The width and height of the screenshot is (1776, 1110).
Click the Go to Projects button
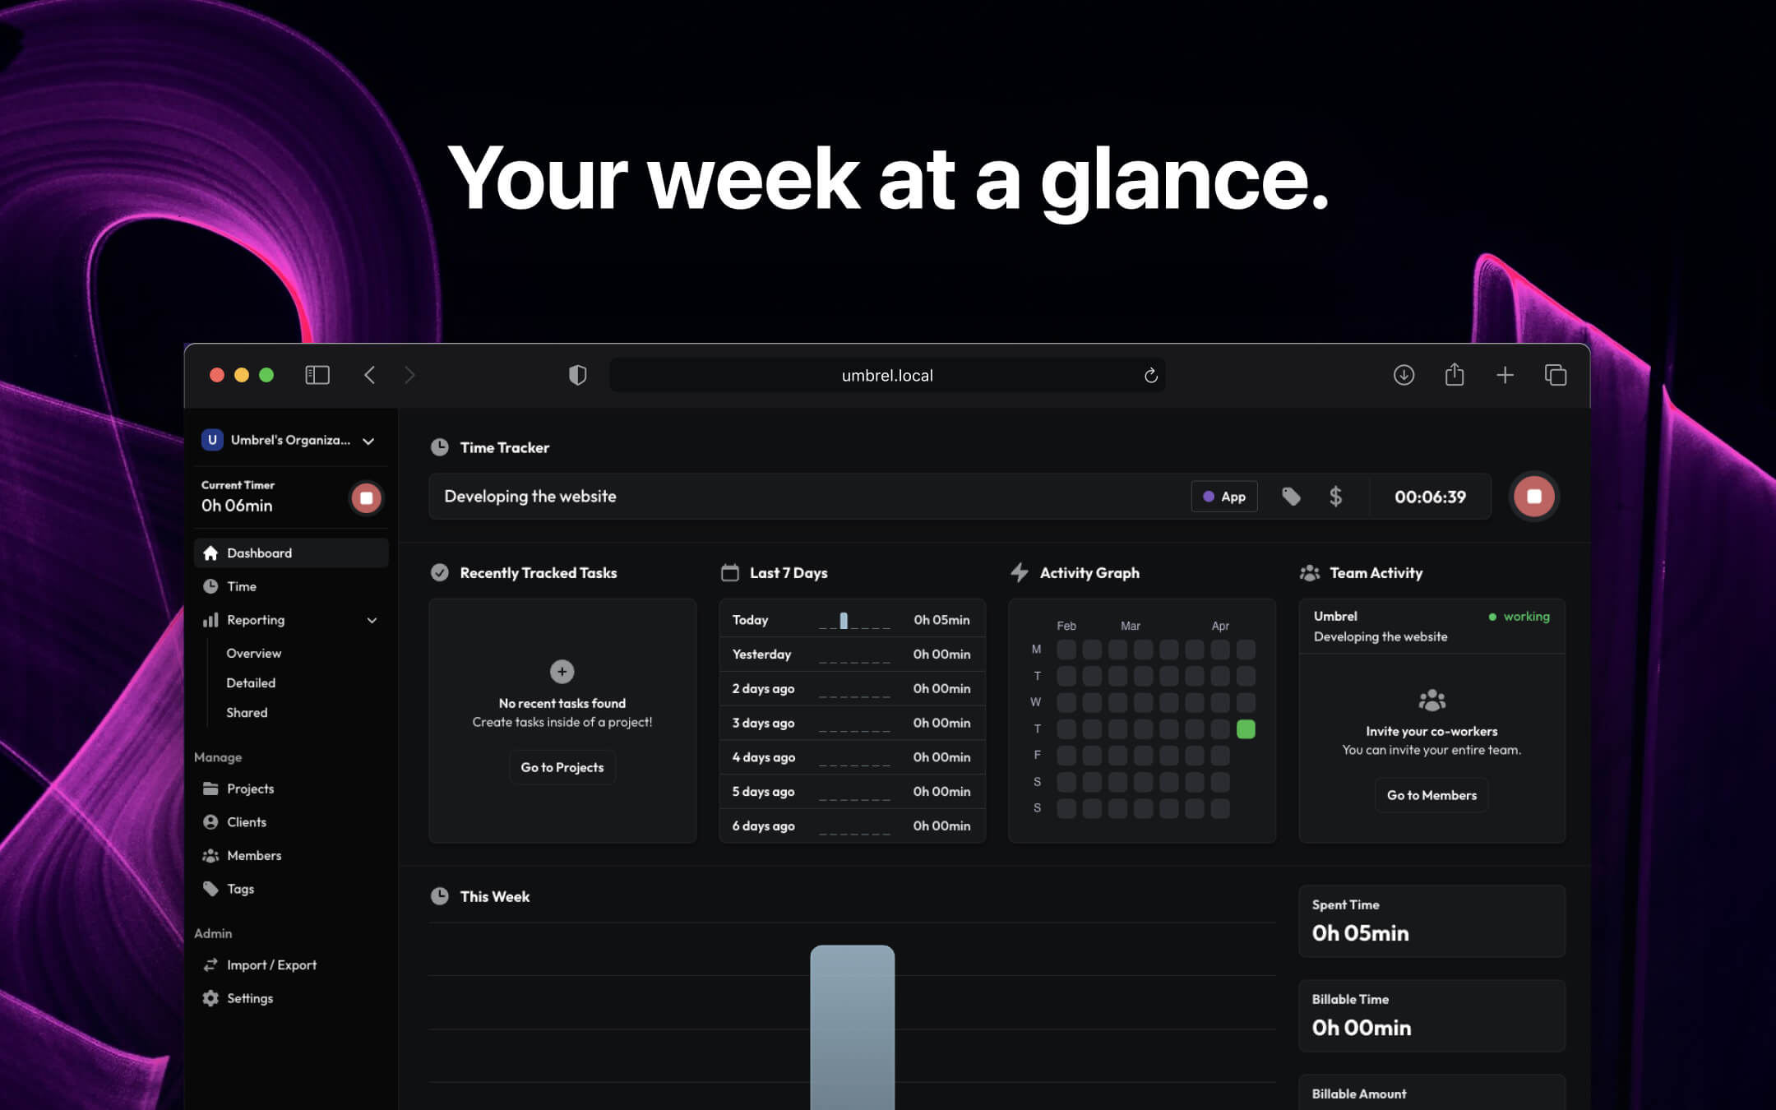(562, 767)
